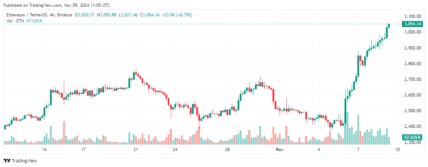Click the 'Vol · ETH' indicator label
Viewport: 428px width, 167px height.
[15, 21]
